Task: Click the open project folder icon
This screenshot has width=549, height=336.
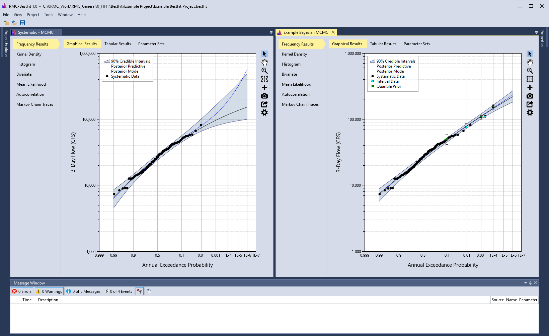Action: pyautogui.click(x=14, y=23)
